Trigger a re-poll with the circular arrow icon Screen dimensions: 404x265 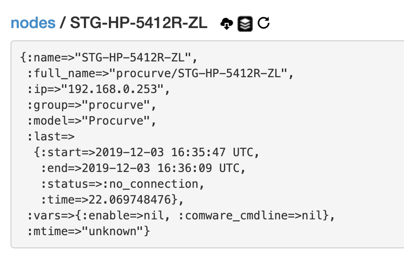pos(263,23)
